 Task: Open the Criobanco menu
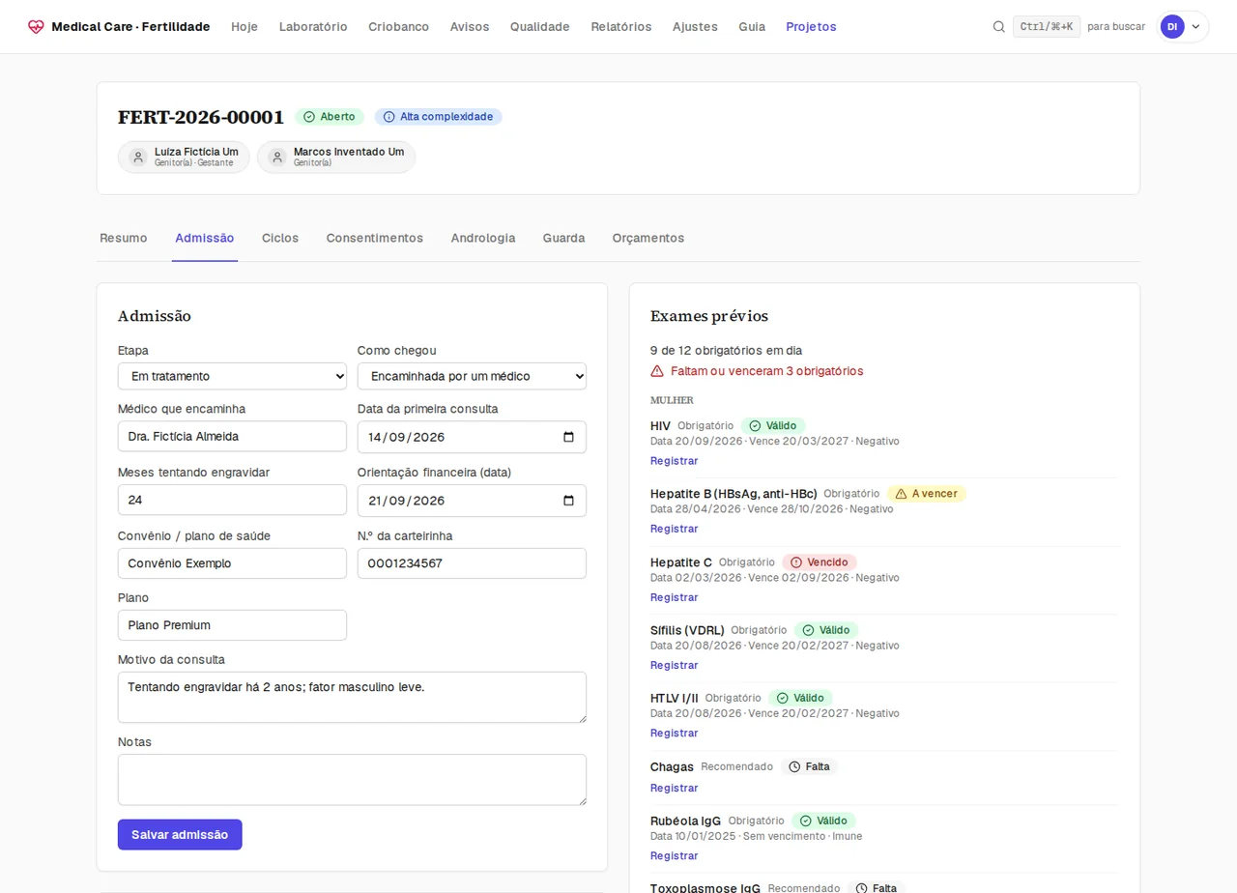[x=398, y=27]
